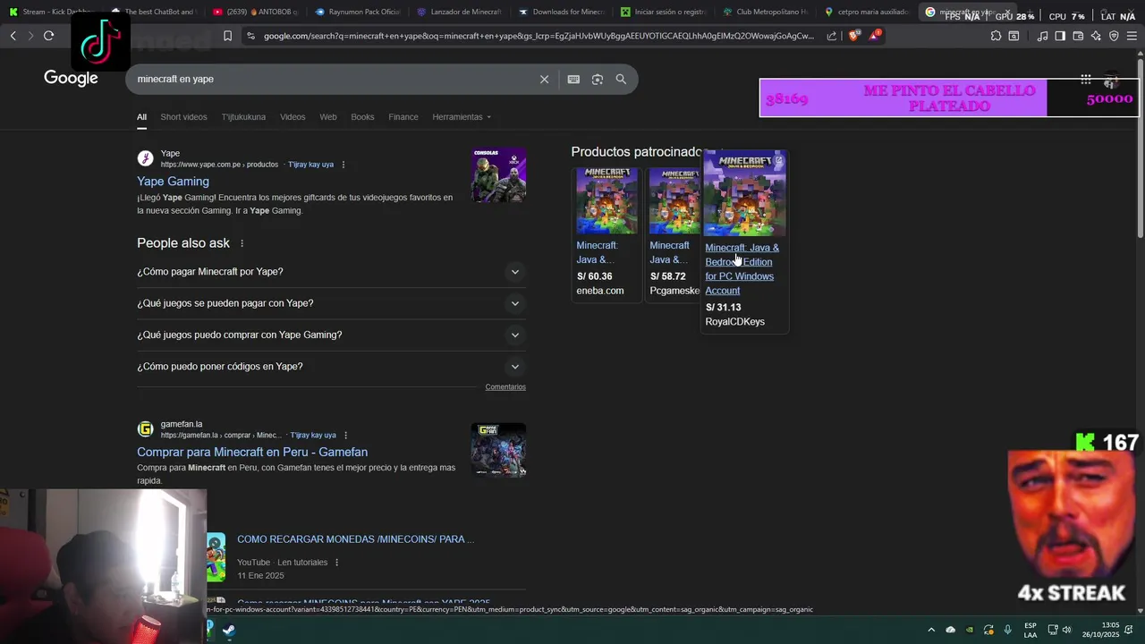1145x644 pixels.
Task: Open the volume speaker tray icon
Action: click(1066, 630)
